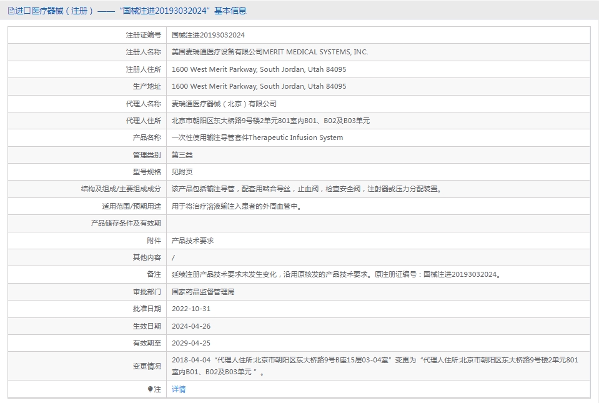Click the 产品技术要求 attachment value
Image resolution: width=599 pixels, height=403 pixels.
pyautogui.click(x=192, y=241)
